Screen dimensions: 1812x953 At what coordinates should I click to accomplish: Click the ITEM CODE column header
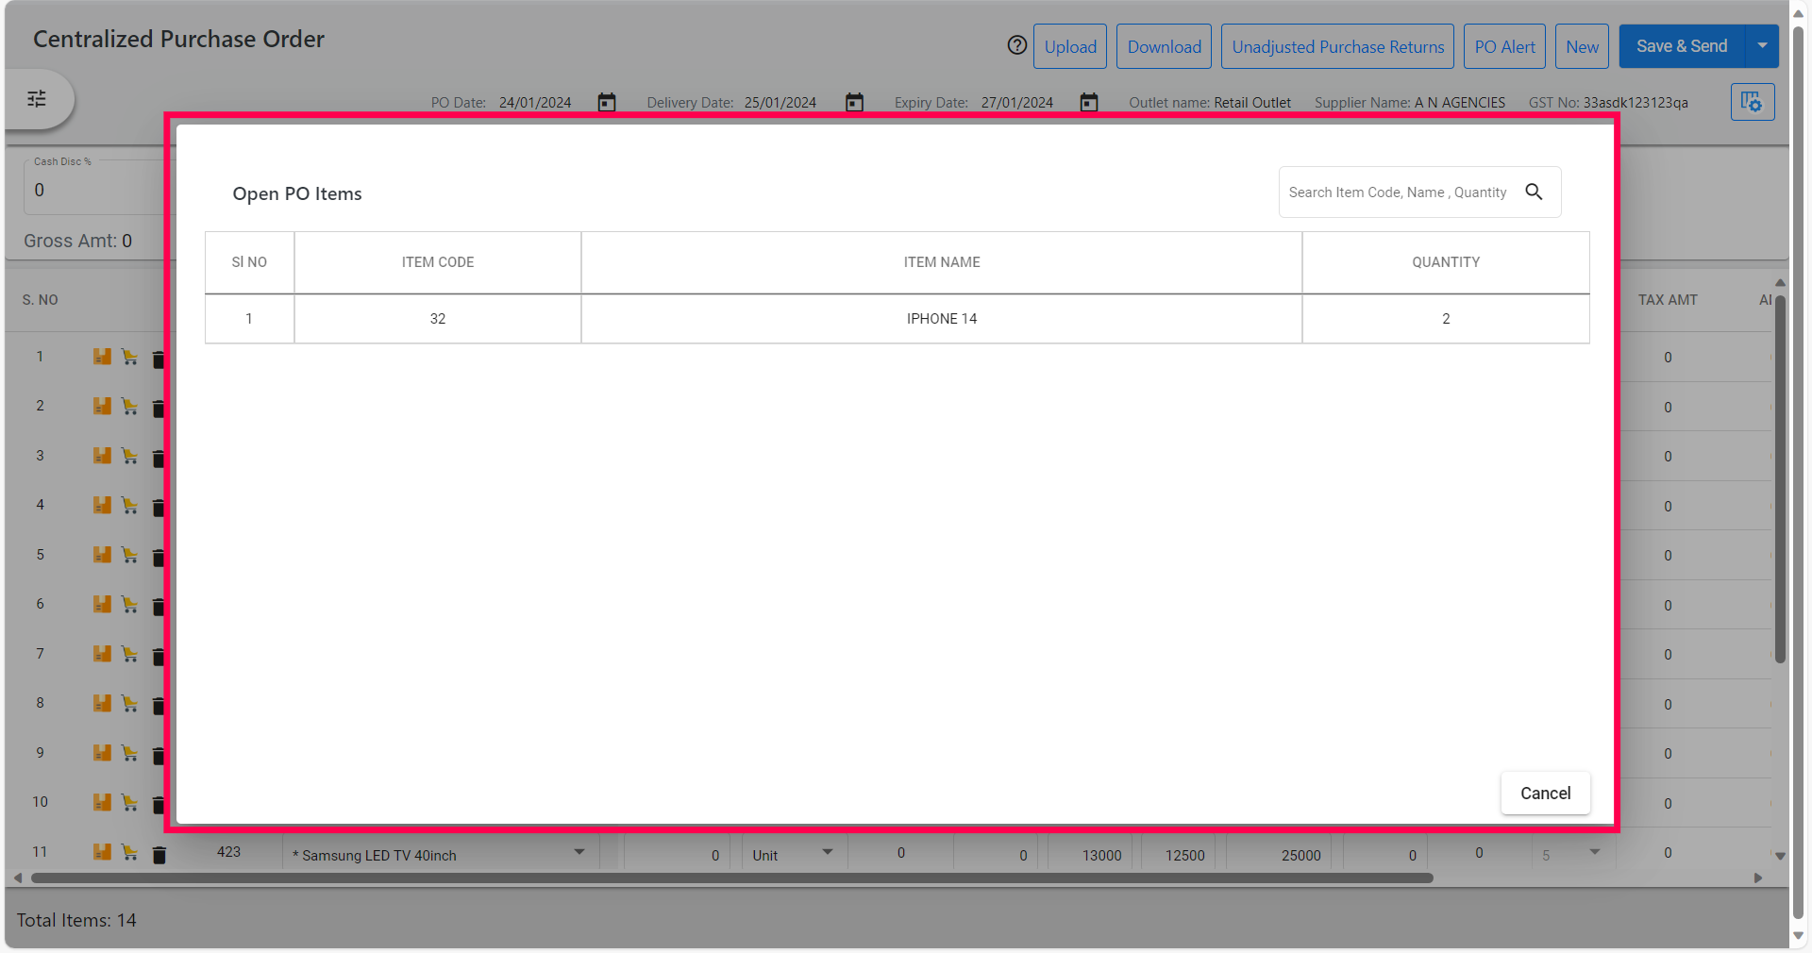(438, 262)
